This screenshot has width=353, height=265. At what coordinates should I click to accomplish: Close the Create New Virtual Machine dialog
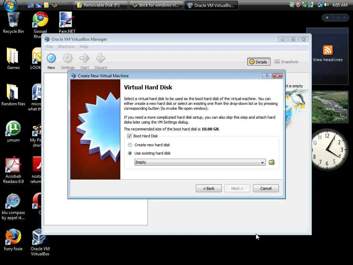[278, 76]
